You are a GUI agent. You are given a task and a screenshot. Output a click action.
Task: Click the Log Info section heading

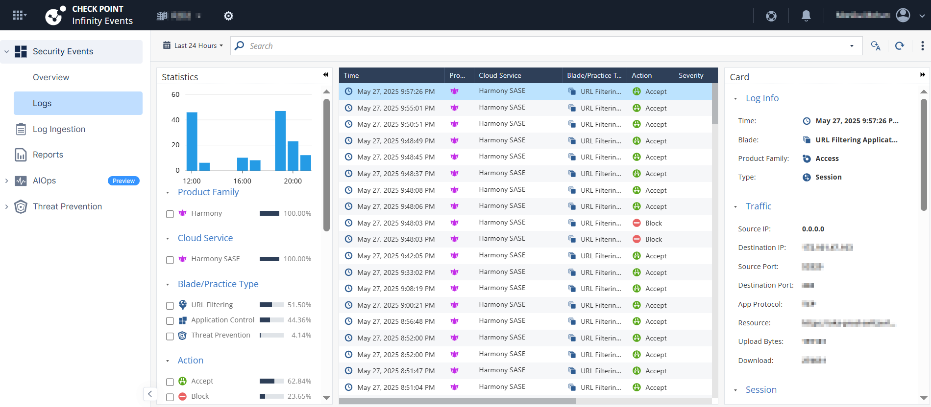pos(762,98)
